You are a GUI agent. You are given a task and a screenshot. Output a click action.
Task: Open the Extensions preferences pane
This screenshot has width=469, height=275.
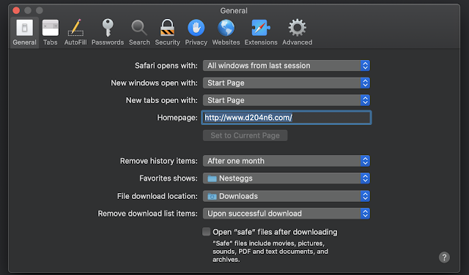[261, 32]
